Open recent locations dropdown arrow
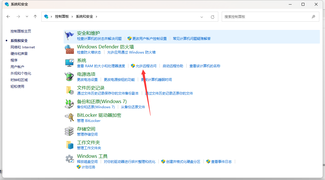Screen dimensions: 325x180 27,17
